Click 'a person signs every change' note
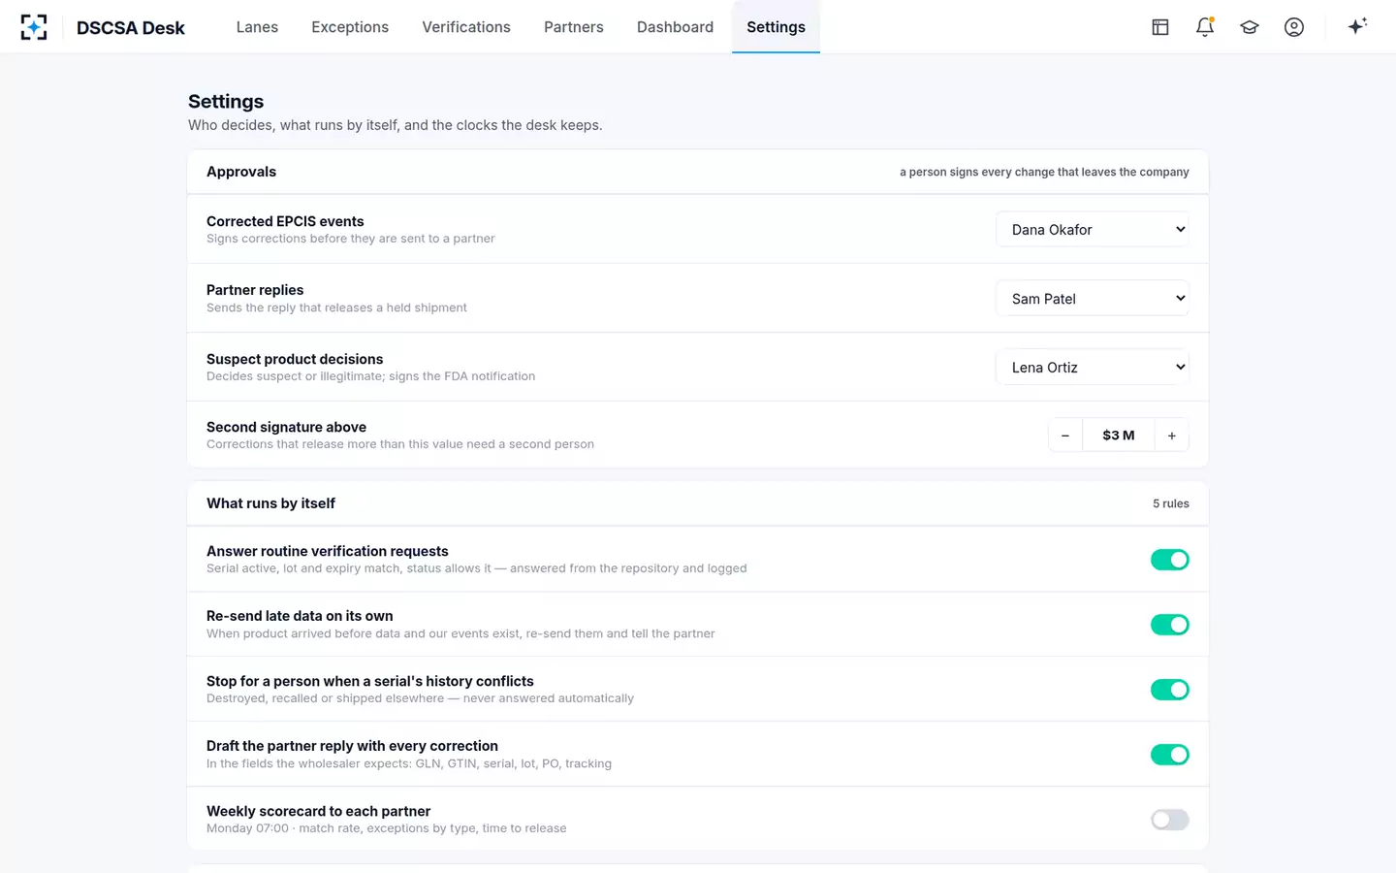 click(x=1044, y=172)
